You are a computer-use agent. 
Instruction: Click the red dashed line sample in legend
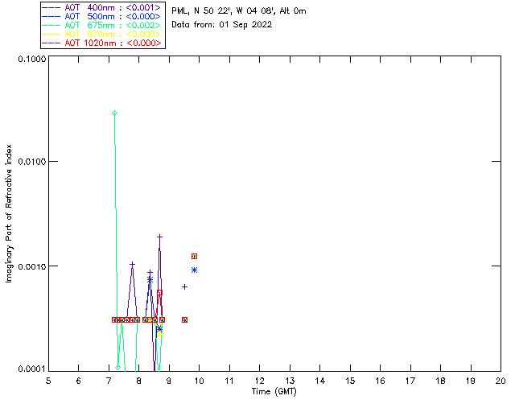pos(51,43)
